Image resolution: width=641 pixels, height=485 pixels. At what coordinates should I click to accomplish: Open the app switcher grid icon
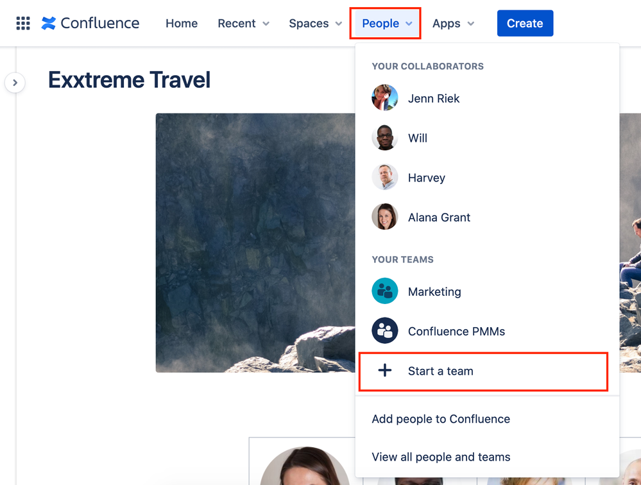pos(23,23)
